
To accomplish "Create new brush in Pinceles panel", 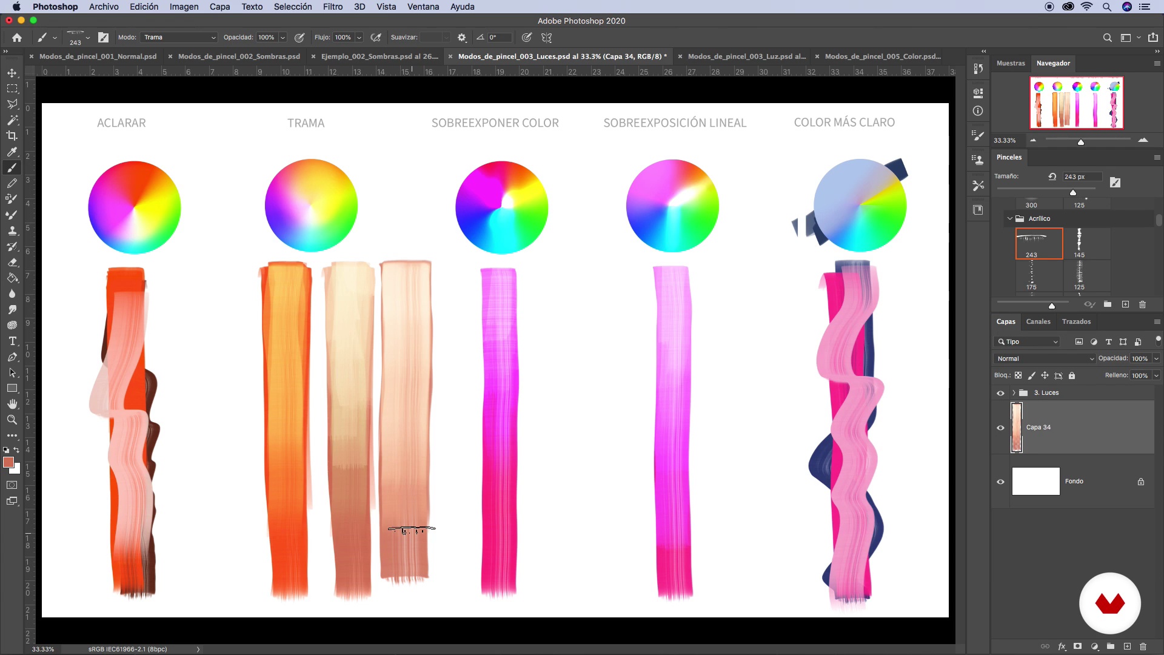I will (x=1125, y=304).
